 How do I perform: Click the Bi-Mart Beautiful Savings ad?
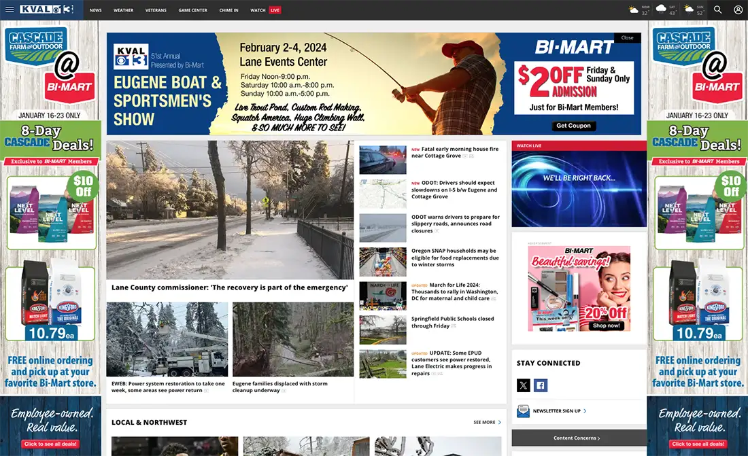(x=579, y=289)
